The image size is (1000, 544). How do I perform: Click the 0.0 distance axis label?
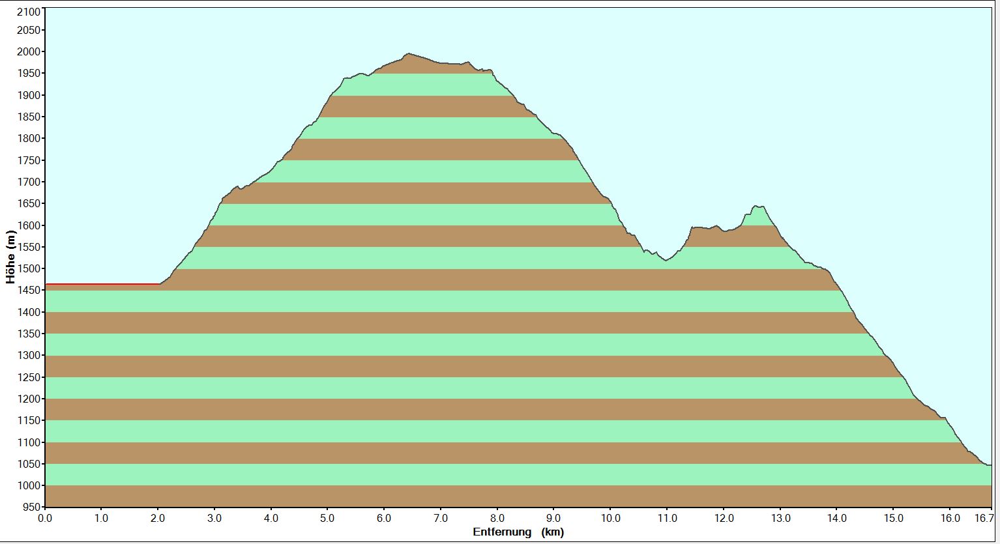click(x=45, y=519)
